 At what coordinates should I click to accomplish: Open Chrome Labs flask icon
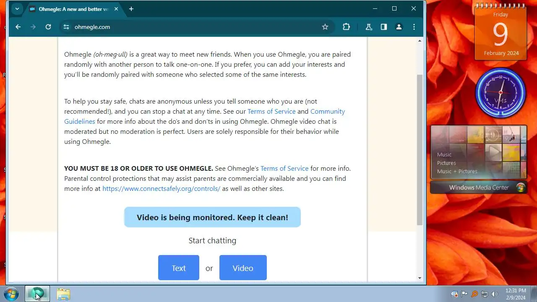pos(369,27)
